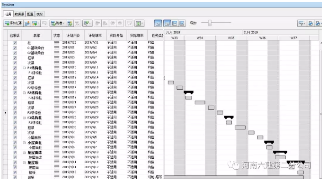Click status bar icon in 2019/8/26 row
The height and width of the screenshot is (182, 327).
[x=56, y=112]
